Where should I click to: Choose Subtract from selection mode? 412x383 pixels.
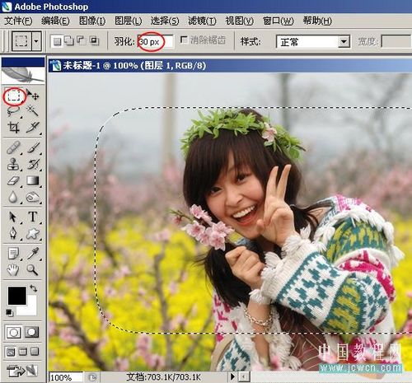(x=82, y=40)
